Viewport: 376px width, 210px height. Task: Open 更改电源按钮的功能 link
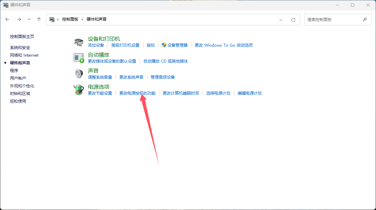point(137,93)
